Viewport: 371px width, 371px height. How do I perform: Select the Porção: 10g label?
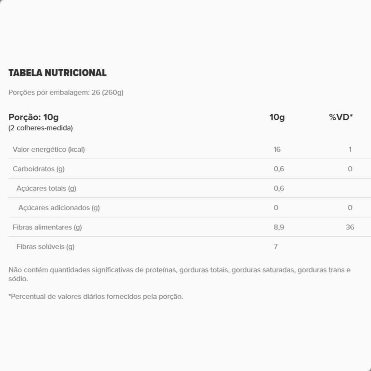click(x=33, y=117)
